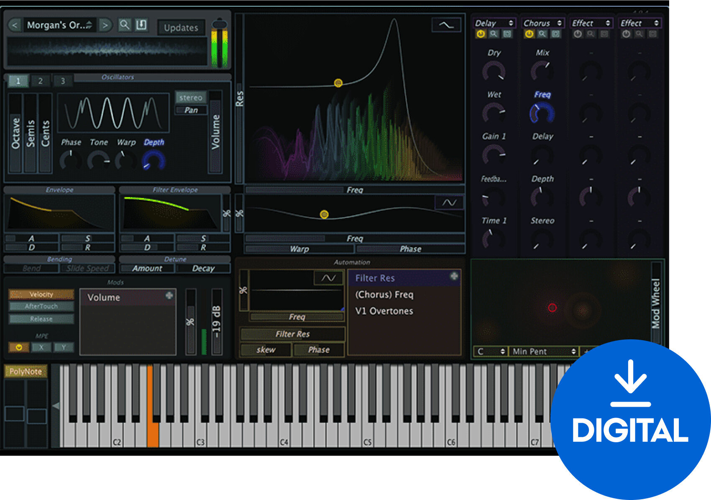Toggle the Velocity mod source
The width and height of the screenshot is (711, 500).
41,295
